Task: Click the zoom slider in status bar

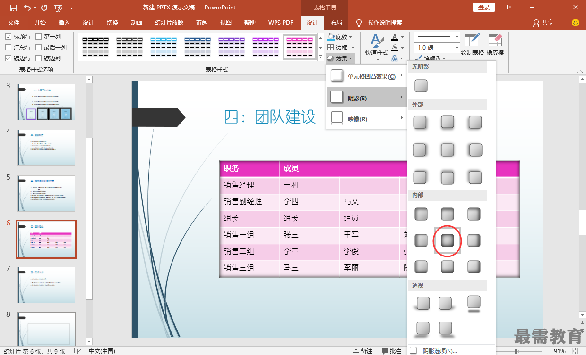Action: click(x=517, y=351)
